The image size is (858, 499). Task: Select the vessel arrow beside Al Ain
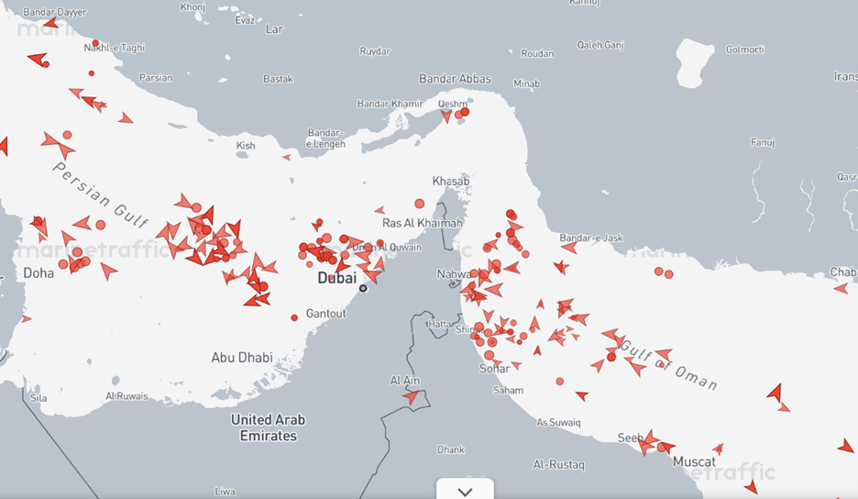(412, 397)
